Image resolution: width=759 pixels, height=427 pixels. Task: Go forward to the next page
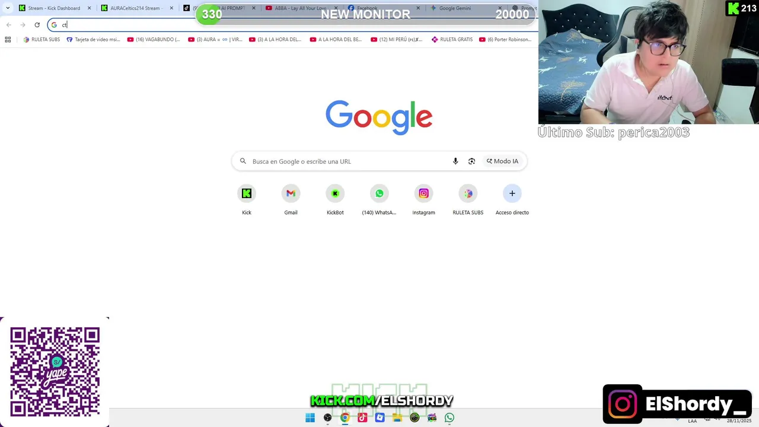point(23,25)
